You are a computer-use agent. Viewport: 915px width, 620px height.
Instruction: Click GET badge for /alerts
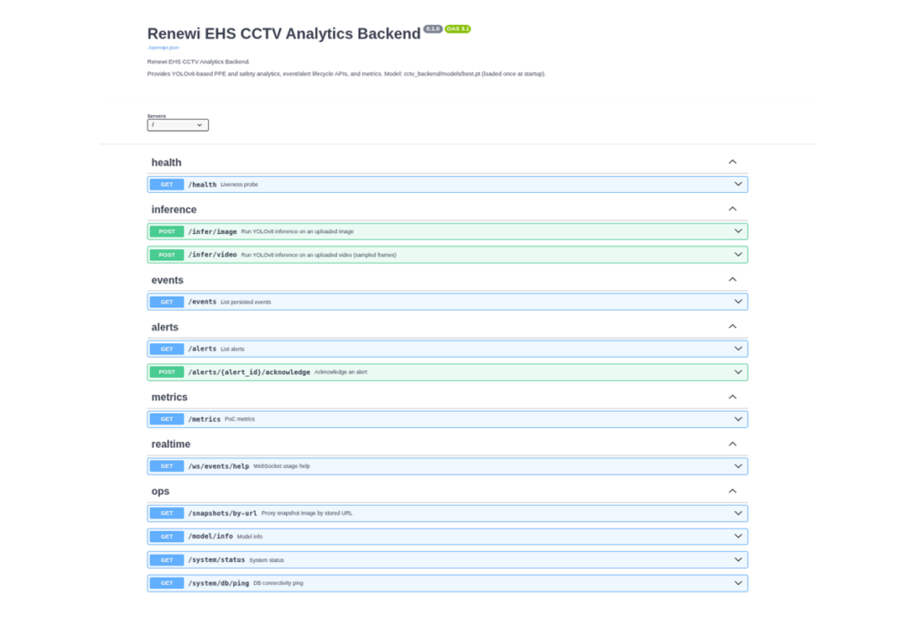click(167, 348)
